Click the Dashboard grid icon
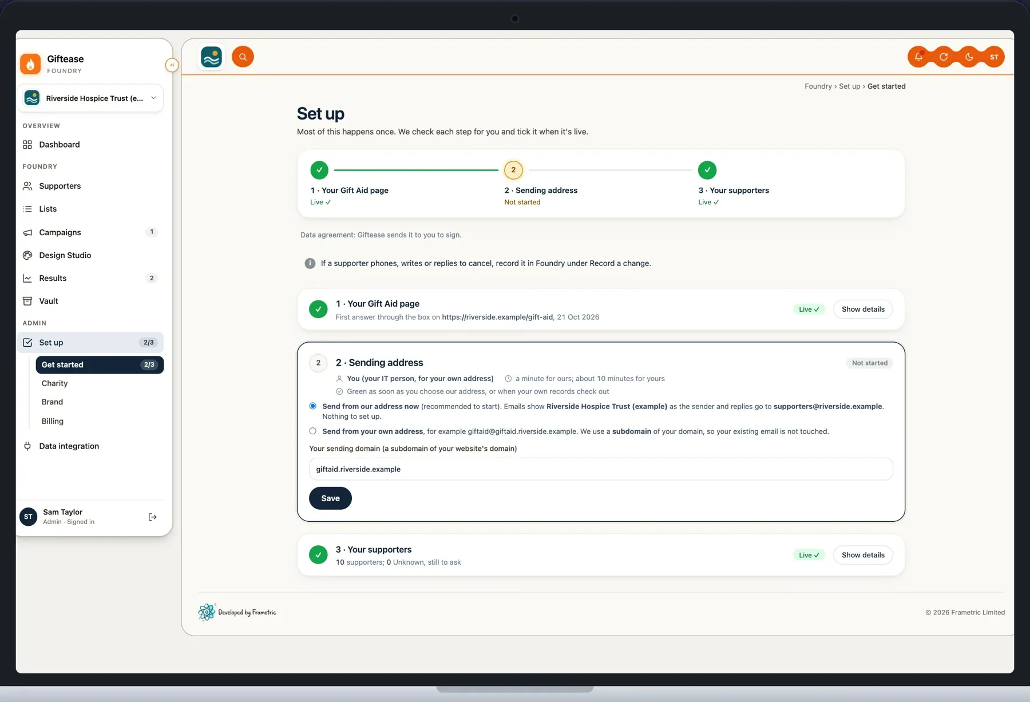 click(27, 145)
